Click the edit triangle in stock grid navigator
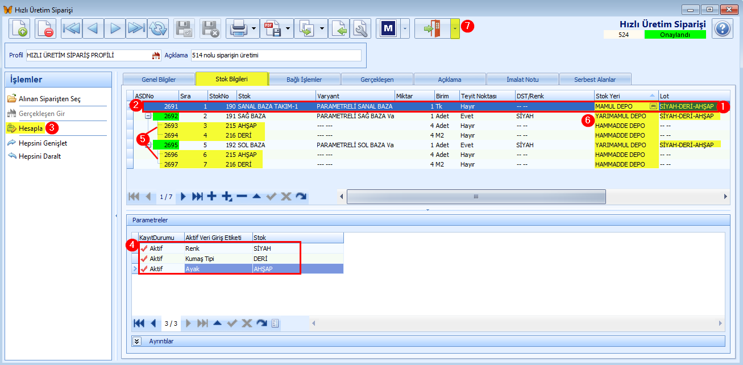This screenshot has height=365, width=743. (256, 196)
